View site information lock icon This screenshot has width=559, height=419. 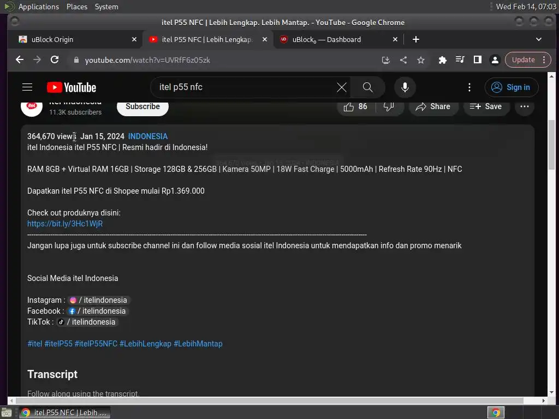click(76, 60)
